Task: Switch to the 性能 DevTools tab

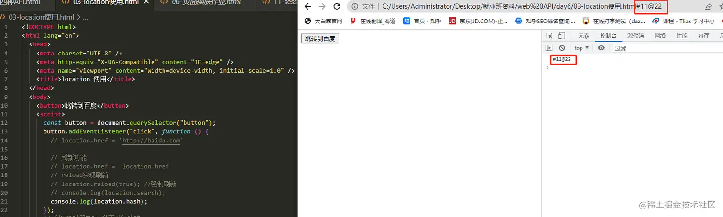Action: 682,36
